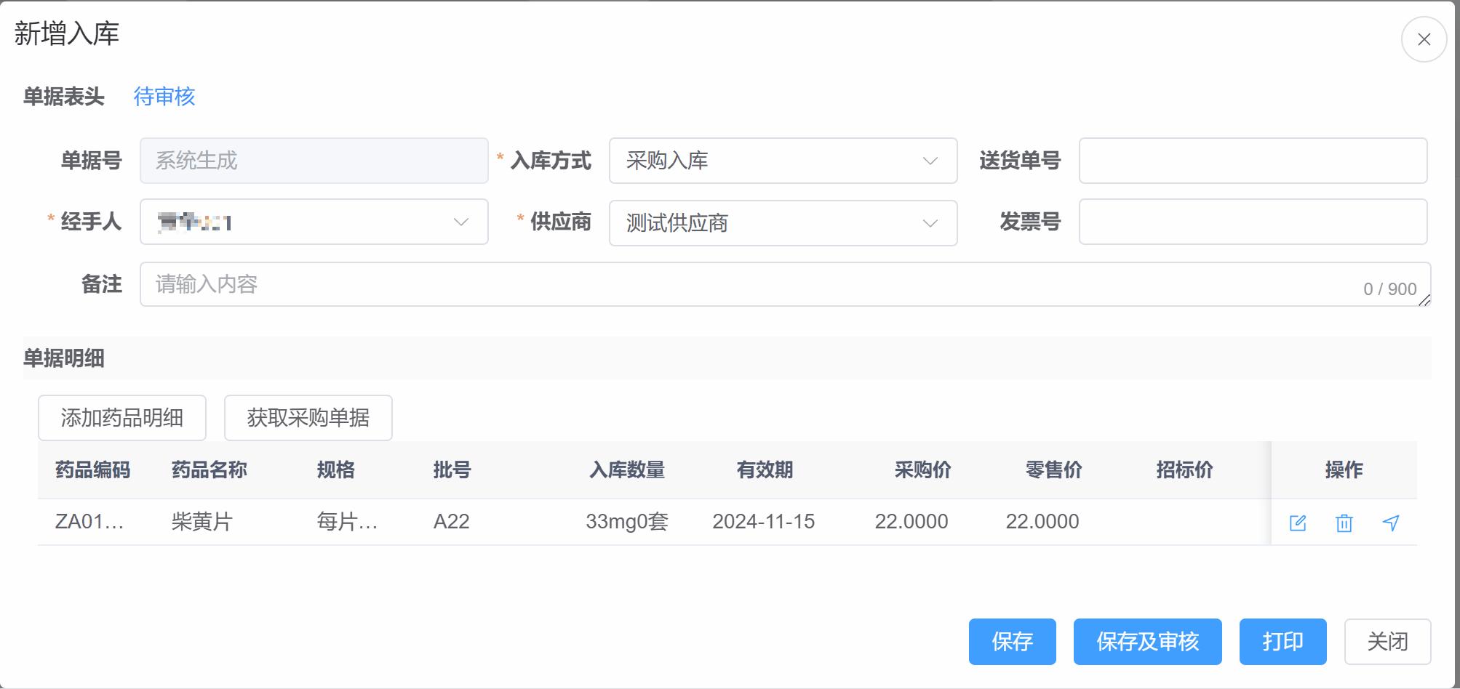Viewport: 1460px width, 689px height.
Task: Delete the 柴黄片 medicine row
Action: pos(1344,523)
